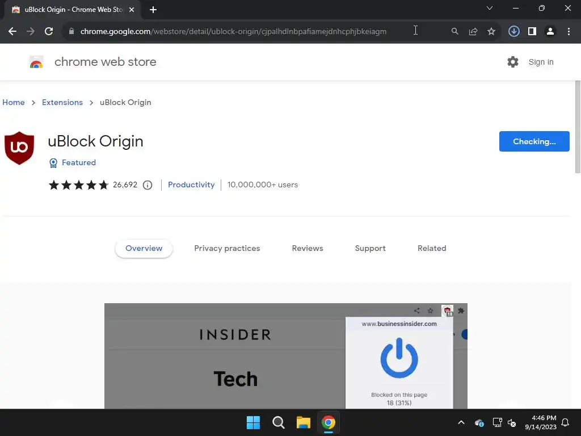Bookmark this tab with the star icon
The height and width of the screenshot is (436, 581).
[491, 32]
